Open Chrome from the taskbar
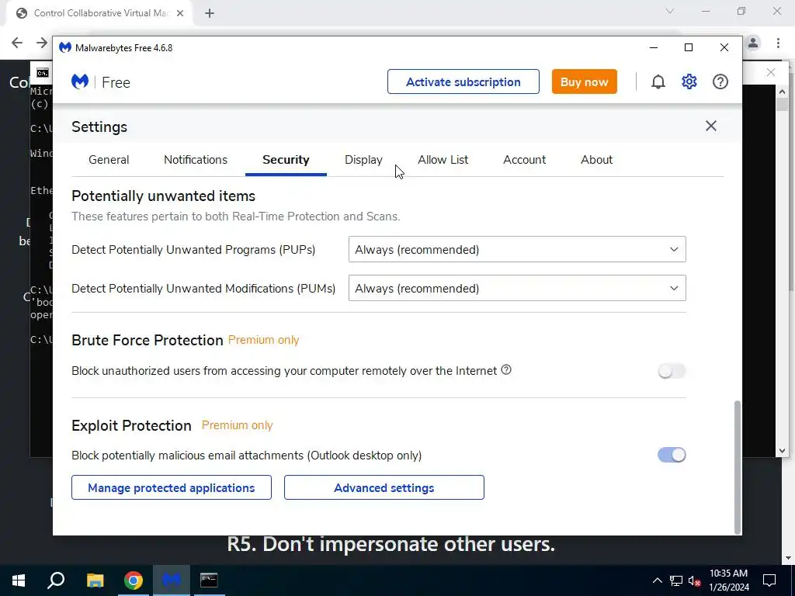The width and height of the screenshot is (795, 596). (x=134, y=580)
